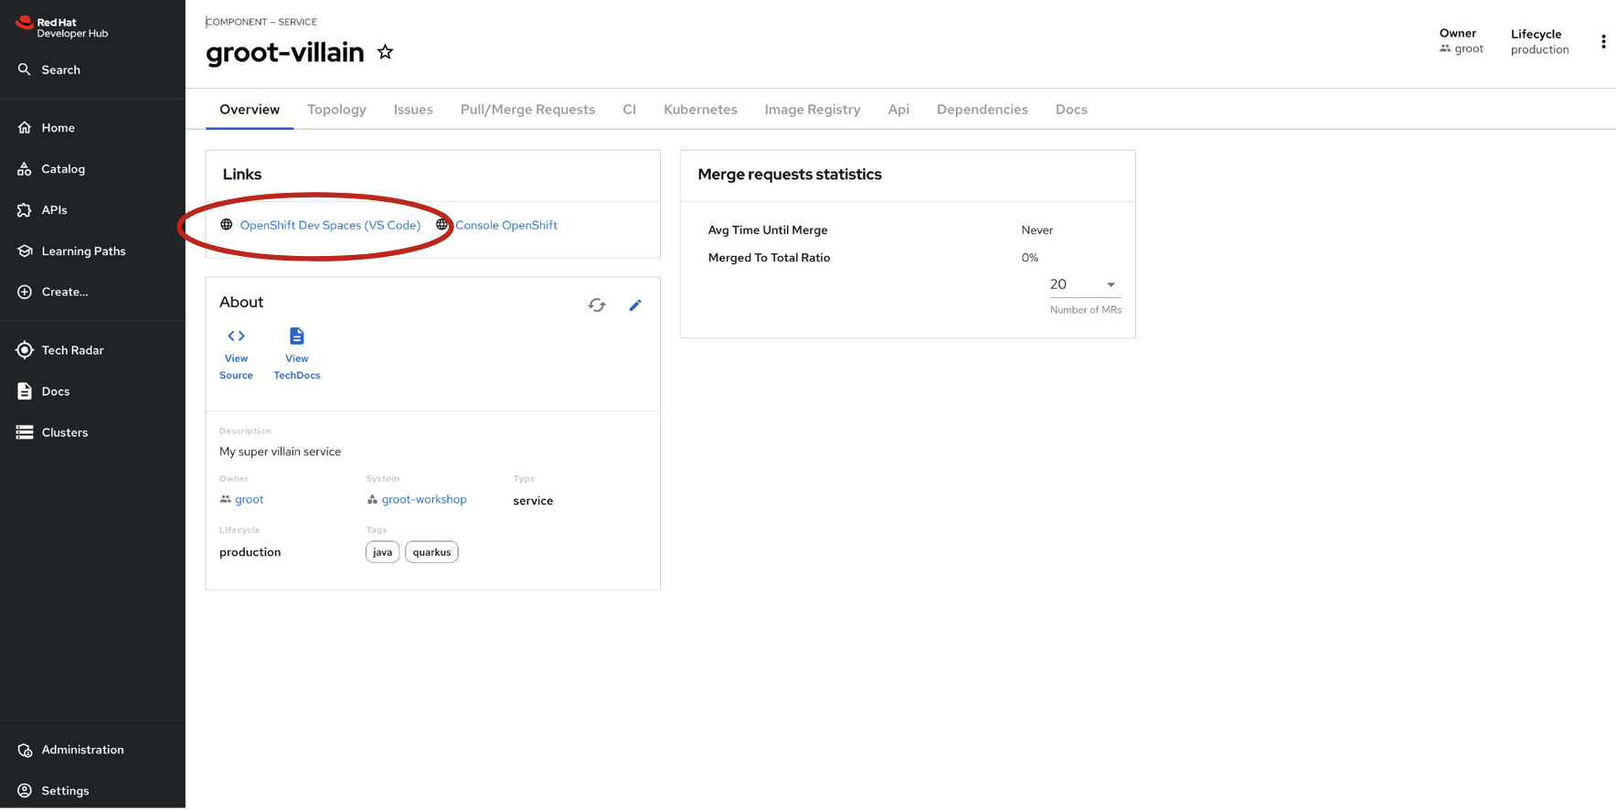The width and height of the screenshot is (1616, 810).
Task: Go to Home in the sidebar
Action: [x=46, y=128]
